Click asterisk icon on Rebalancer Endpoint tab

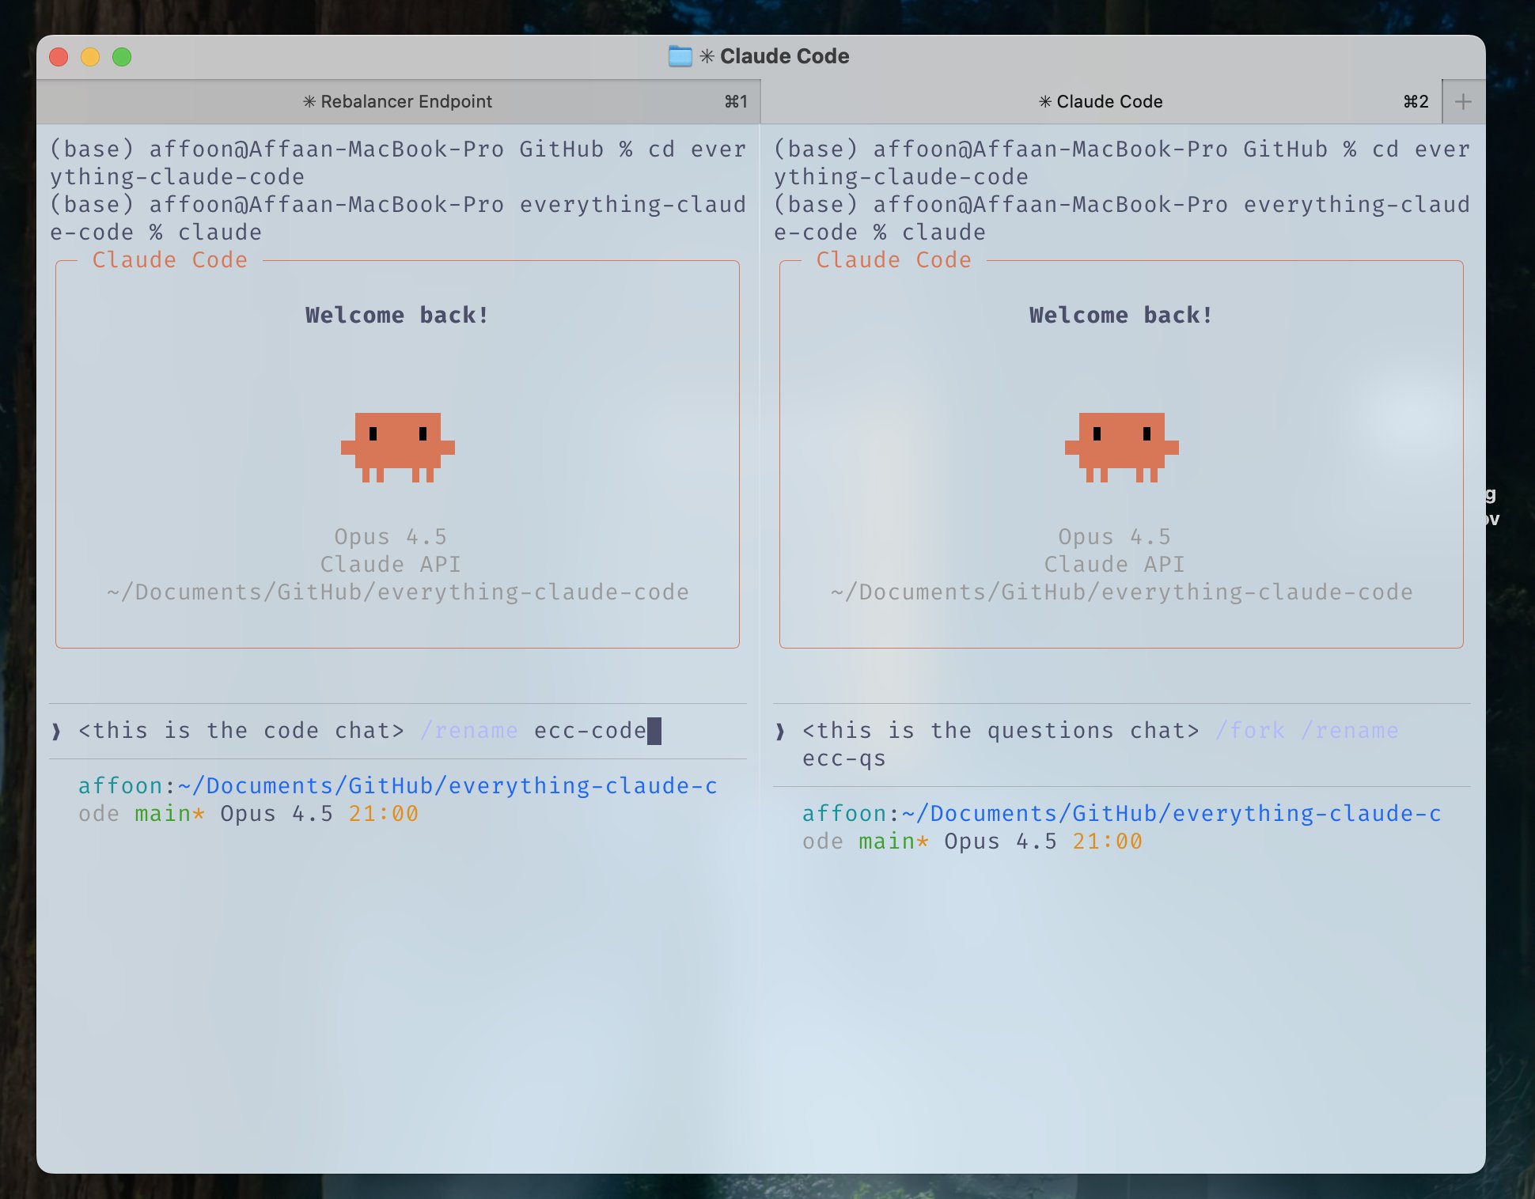[309, 102]
